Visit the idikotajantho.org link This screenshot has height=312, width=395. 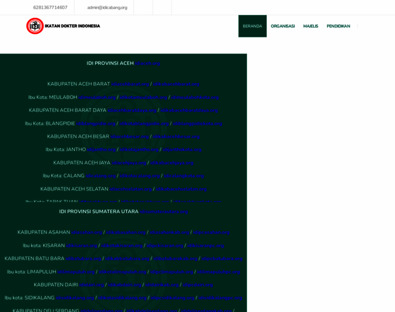tap(139, 150)
